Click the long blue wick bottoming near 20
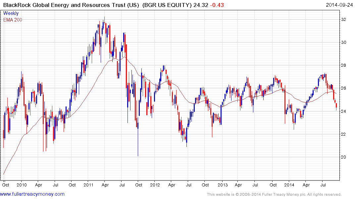Image resolution: width=356 pixels, height=199 pixels. coord(138,146)
